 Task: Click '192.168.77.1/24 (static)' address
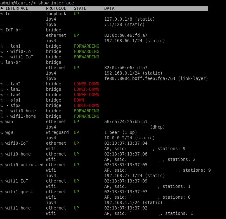[134, 176]
